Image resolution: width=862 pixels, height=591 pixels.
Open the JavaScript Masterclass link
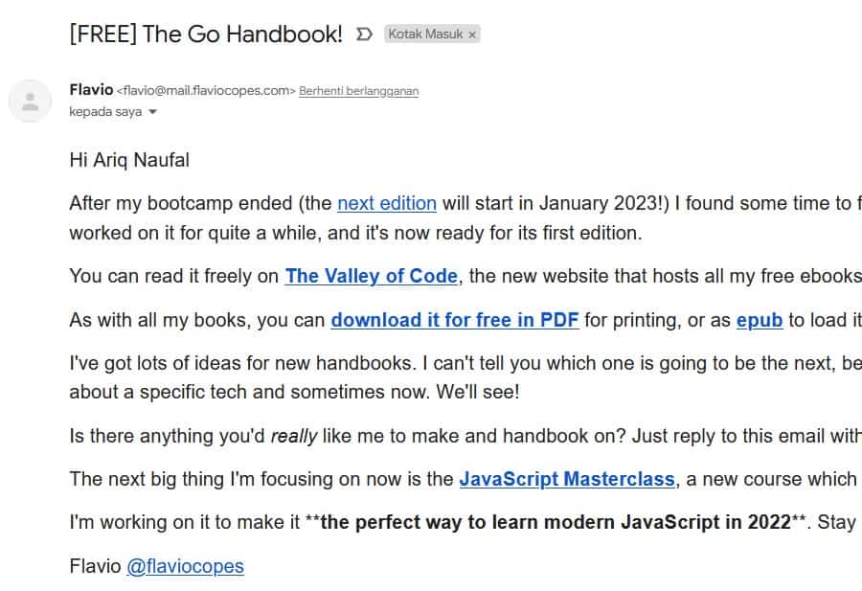[567, 479]
